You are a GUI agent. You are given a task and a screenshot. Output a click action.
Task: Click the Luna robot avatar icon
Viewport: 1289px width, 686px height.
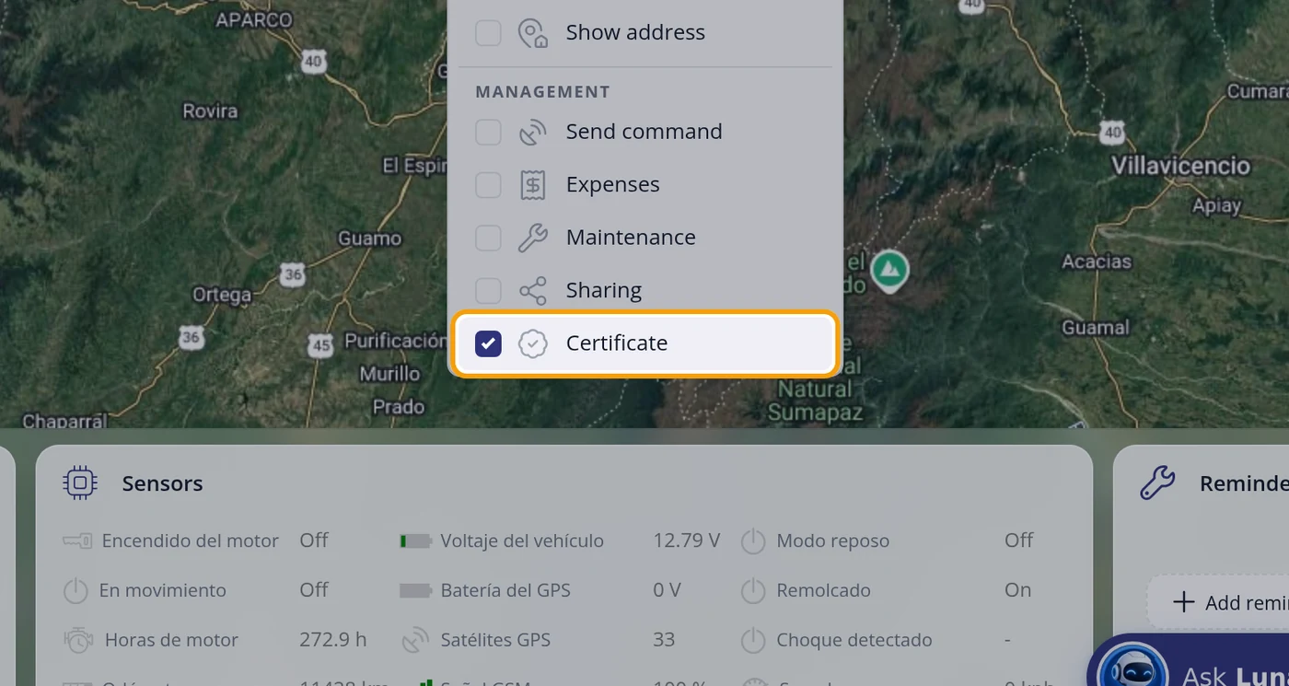tap(1132, 668)
